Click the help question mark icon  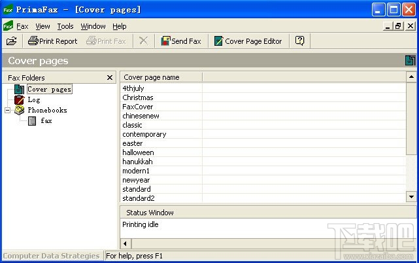point(299,41)
